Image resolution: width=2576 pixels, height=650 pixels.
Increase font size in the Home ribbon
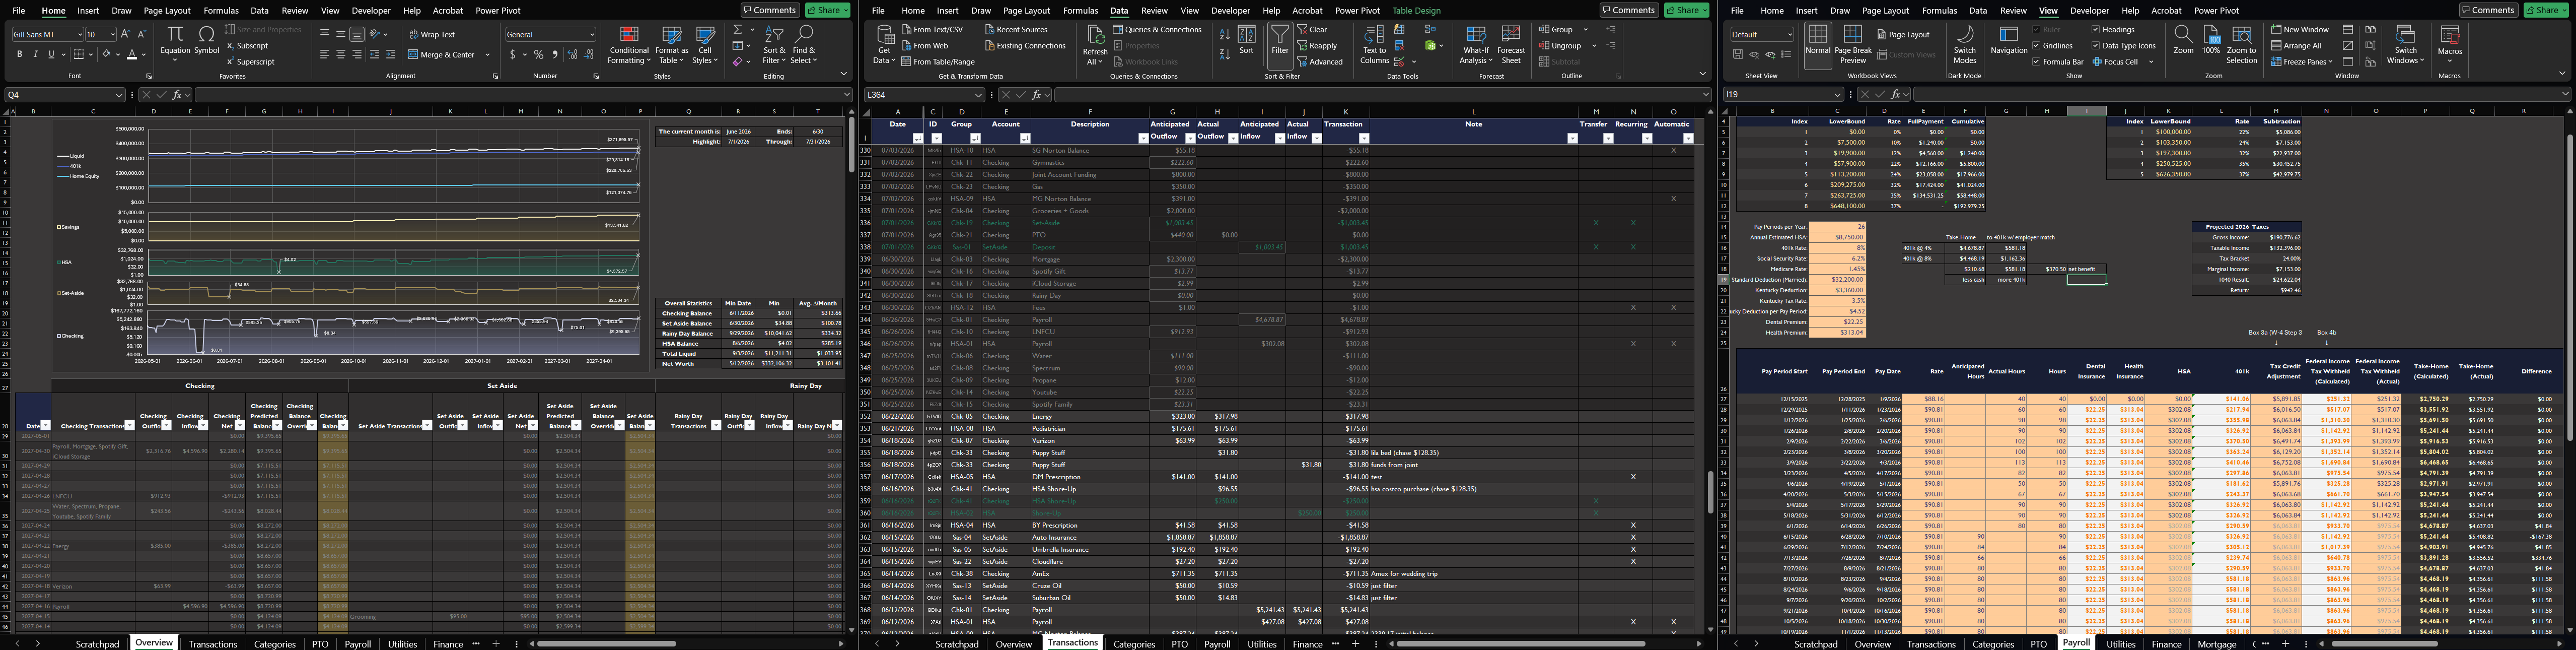pyautogui.click(x=126, y=34)
